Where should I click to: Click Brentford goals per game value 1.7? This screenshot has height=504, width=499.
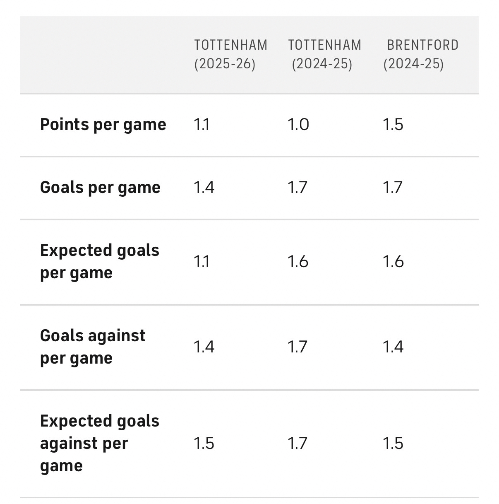pyautogui.click(x=393, y=188)
